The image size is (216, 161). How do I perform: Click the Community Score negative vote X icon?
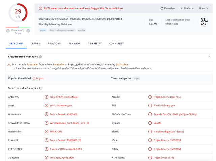pos(8,31)
